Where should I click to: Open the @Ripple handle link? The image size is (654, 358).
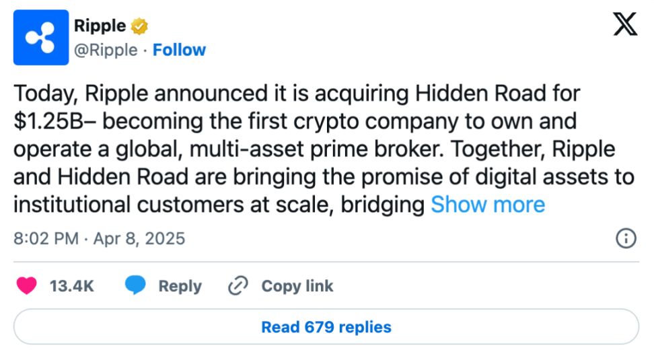coord(106,50)
